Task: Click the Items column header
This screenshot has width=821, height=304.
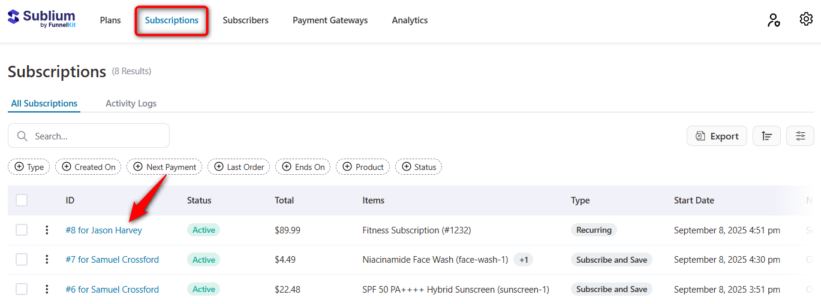Action: point(374,200)
